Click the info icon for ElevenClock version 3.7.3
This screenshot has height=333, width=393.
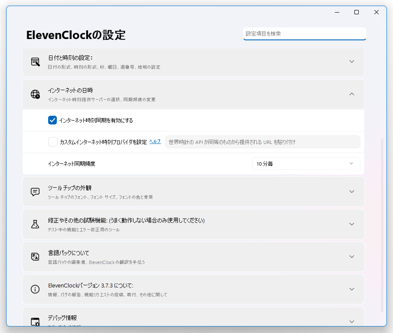point(35,289)
